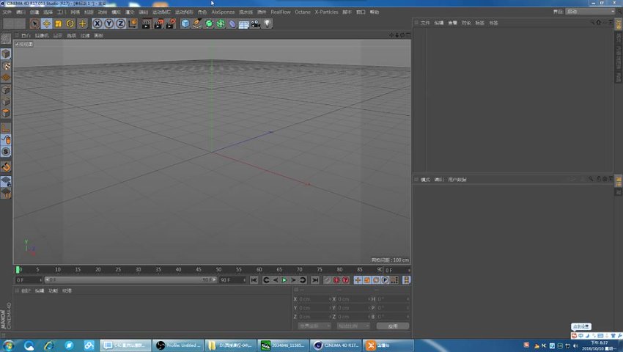Toggle the enable axis icon

coord(6,128)
